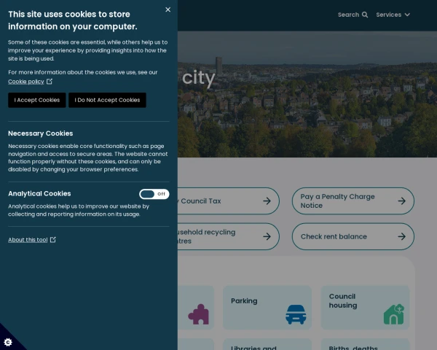Close the cookie panel with X icon
The width and height of the screenshot is (437, 350).
(168, 9)
